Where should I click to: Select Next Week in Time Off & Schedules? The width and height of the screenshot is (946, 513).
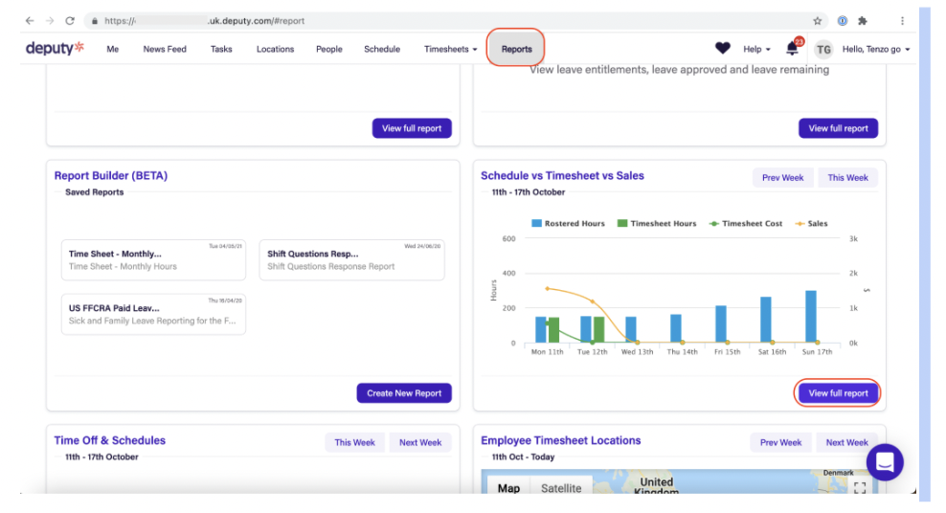pos(420,442)
